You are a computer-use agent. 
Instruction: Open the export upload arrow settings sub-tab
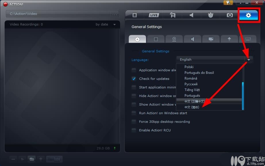pos(229,39)
